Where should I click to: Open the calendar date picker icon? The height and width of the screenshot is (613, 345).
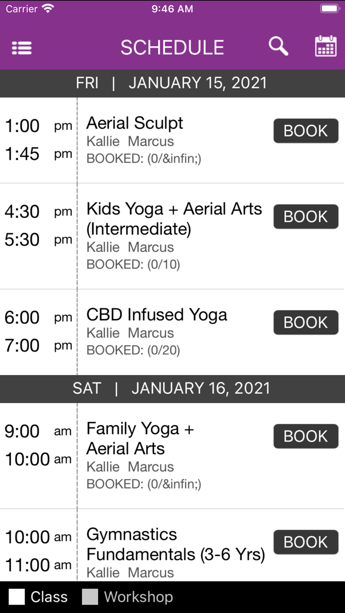click(x=326, y=46)
